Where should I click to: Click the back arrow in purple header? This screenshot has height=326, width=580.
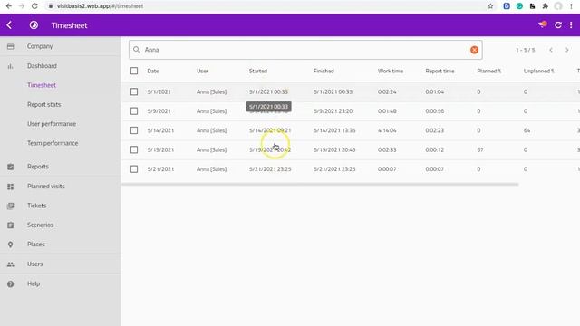coord(9,25)
